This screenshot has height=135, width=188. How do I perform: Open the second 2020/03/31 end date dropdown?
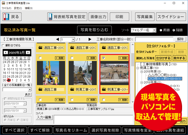pyautogui.click(x=25, y=111)
